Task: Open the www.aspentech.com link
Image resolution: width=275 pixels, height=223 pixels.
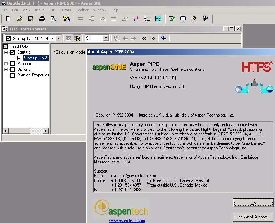Action: (127, 220)
